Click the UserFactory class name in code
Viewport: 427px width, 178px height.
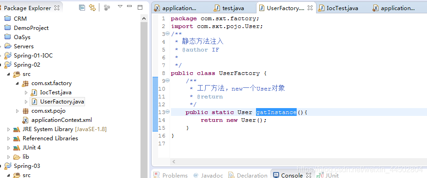coord(239,73)
